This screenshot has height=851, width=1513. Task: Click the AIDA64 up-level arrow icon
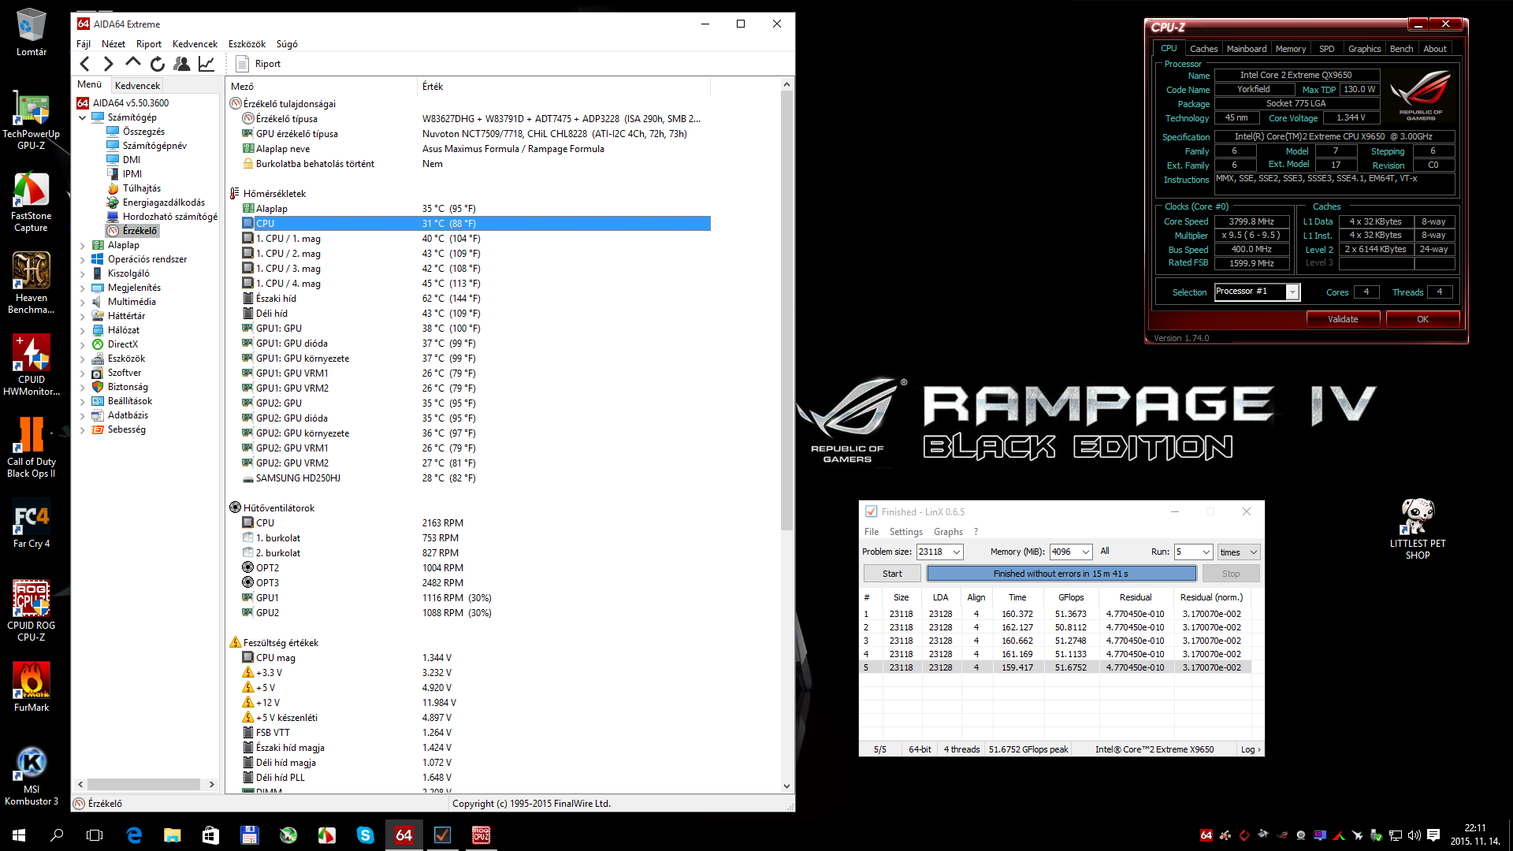coord(133,62)
